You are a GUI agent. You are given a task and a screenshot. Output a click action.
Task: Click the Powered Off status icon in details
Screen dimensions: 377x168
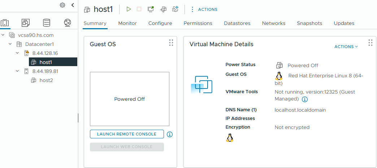tap(279, 65)
